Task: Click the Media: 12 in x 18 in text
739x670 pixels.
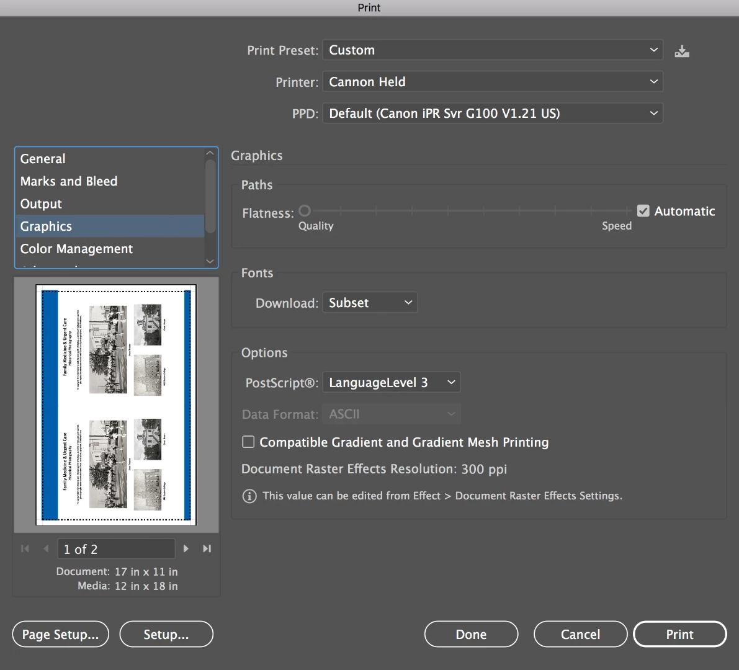Action: point(128,586)
